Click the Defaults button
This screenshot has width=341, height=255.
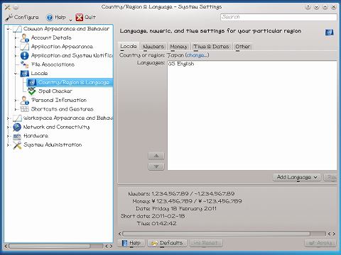[x=168, y=243]
